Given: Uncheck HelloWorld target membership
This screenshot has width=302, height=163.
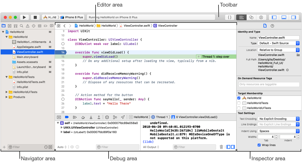Looking at the screenshot, I should point(239,98).
